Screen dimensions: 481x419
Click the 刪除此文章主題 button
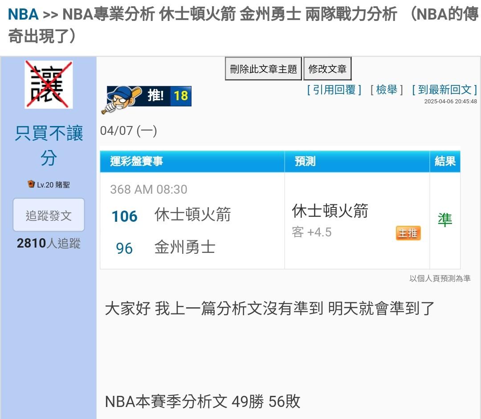(x=263, y=69)
